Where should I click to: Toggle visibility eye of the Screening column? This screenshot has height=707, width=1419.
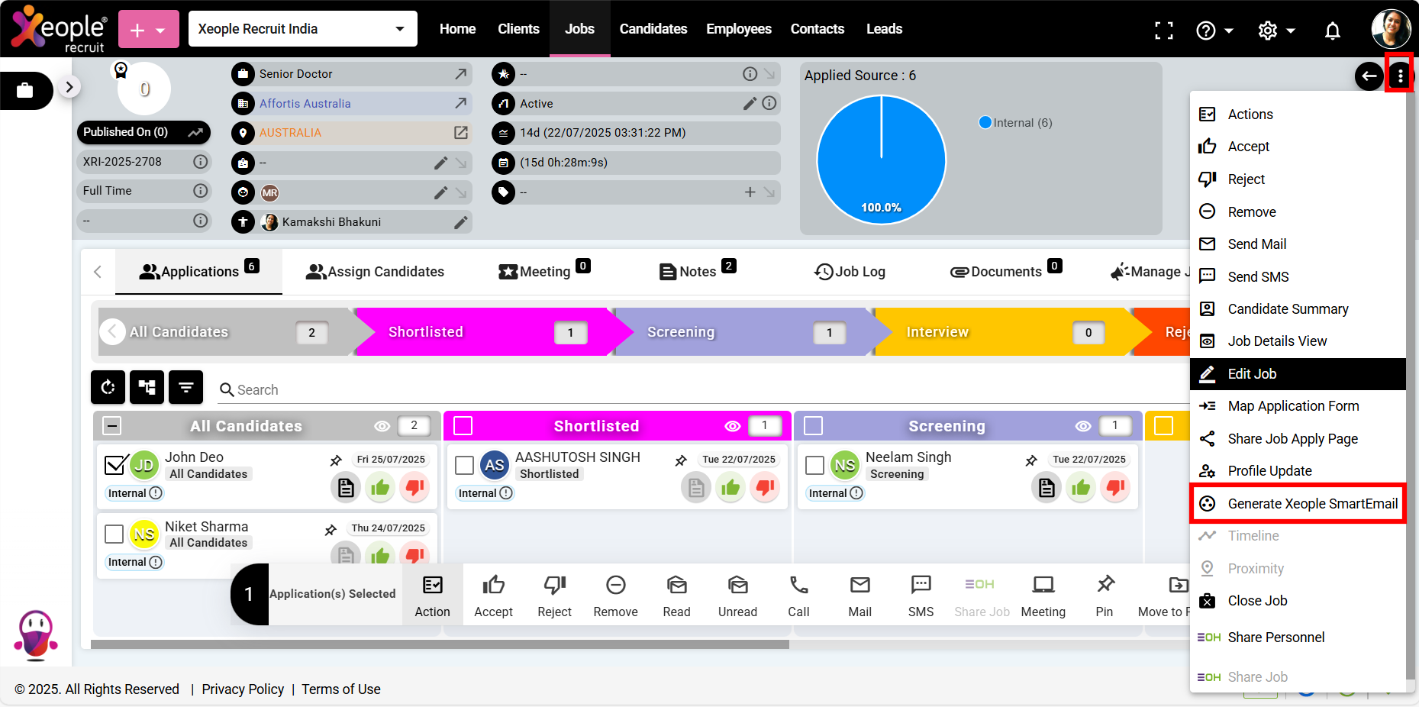coord(1082,426)
